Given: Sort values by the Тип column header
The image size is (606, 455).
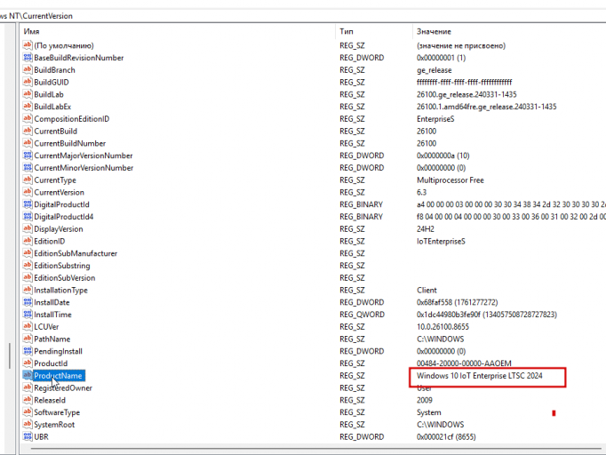Looking at the screenshot, I should click(x=374, y=31).
